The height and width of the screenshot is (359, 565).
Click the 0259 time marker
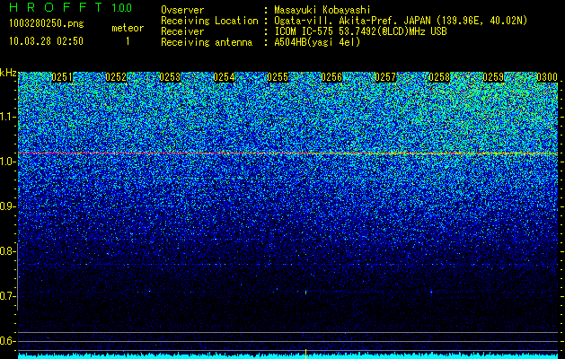[x=493, y=77]
